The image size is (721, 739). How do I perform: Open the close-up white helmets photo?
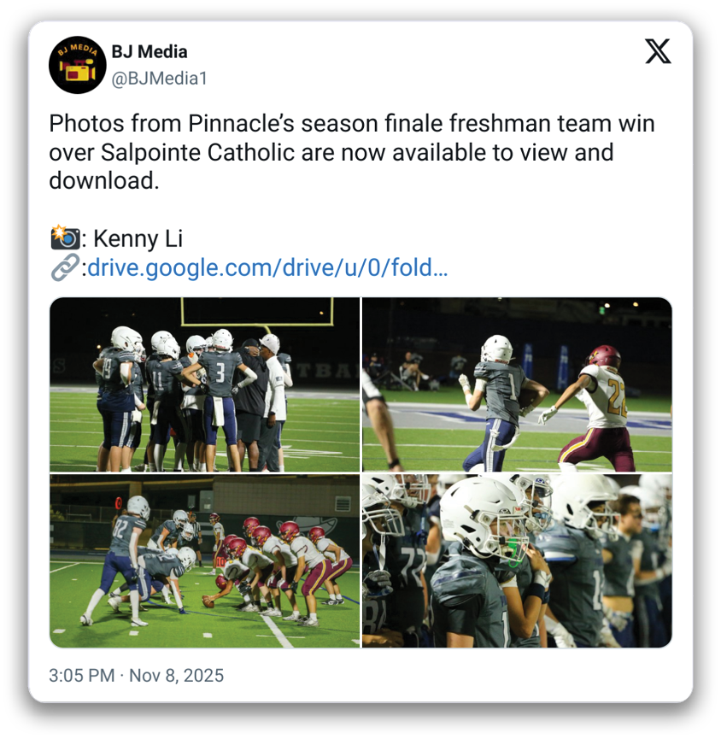click(x=517, y=560)
